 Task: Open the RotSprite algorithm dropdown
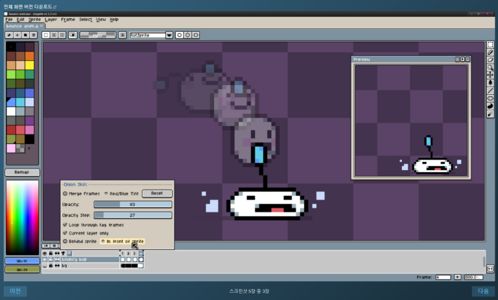169,35
